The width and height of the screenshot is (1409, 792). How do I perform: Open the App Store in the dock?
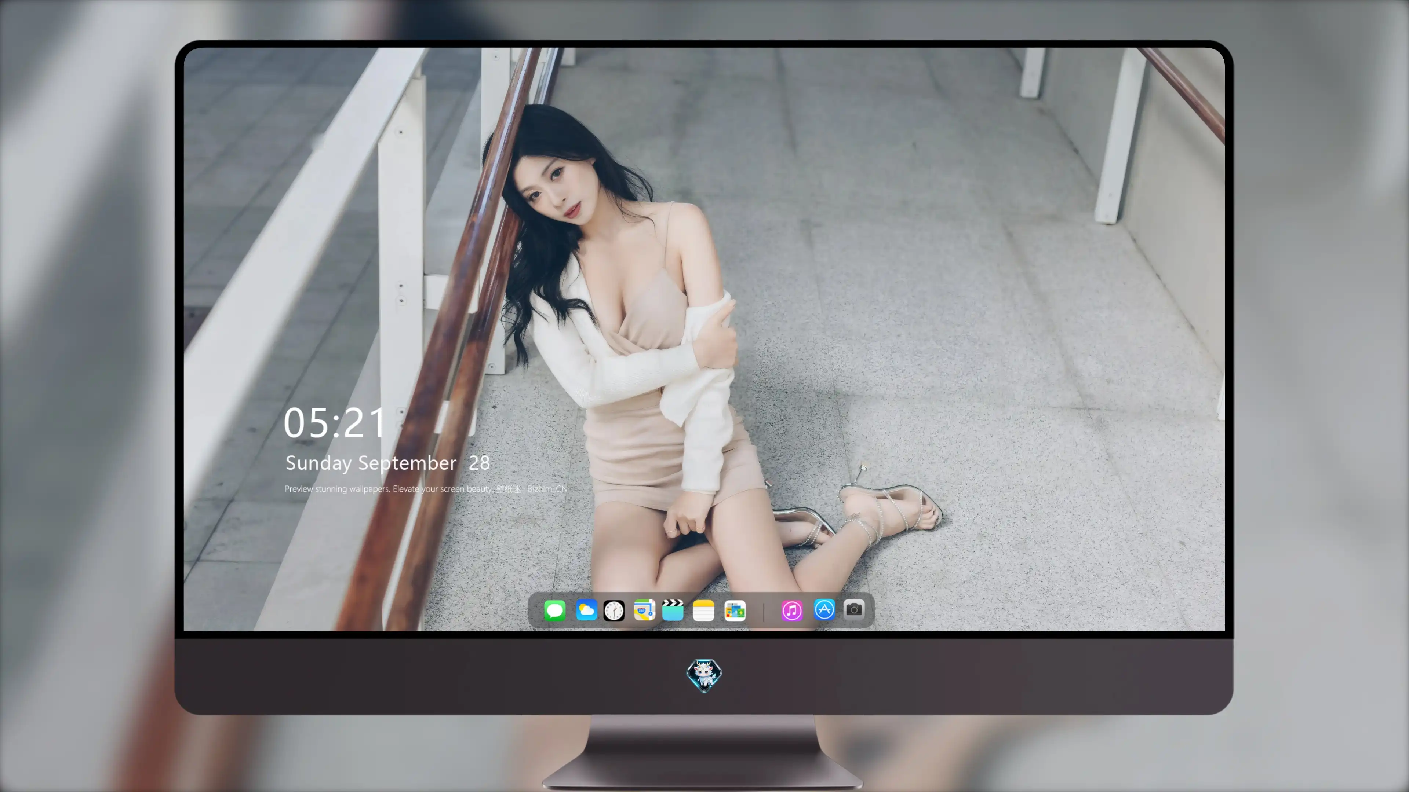pyautogui.click(x=824, y=609)
